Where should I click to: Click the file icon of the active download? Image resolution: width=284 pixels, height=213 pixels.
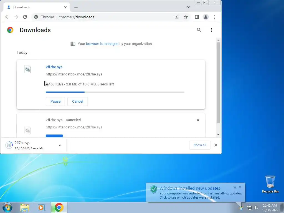pyautogui.click(x=28, y=69)
